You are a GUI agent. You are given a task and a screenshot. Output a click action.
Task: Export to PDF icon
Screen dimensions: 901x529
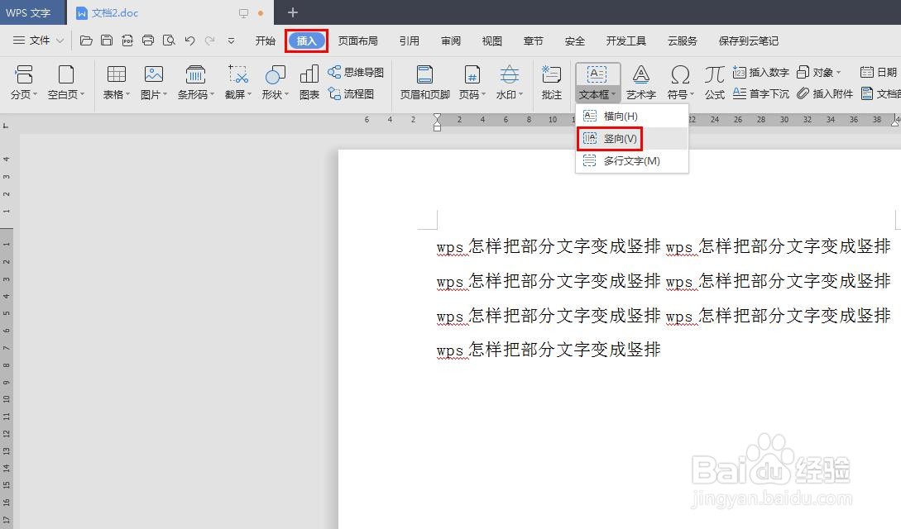click(127, 41)
